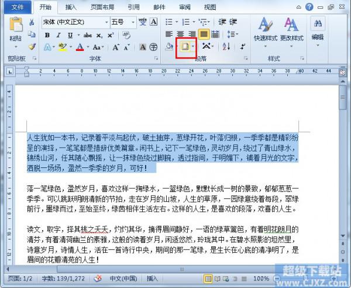This screenshot has width=351, height=288.
Task: Click the Shading paint bucket icon
Action: pyautogui.click(x=169, y=47)
